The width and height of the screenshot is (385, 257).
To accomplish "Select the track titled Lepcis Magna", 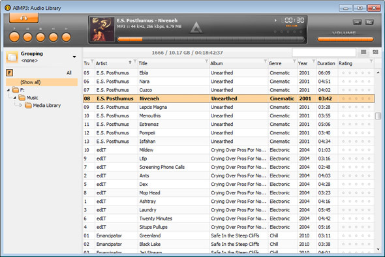I will coord(228,107).
